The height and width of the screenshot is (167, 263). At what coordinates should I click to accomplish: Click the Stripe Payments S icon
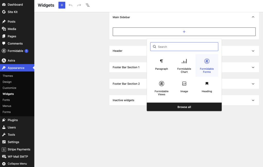(x=4, y=149)
